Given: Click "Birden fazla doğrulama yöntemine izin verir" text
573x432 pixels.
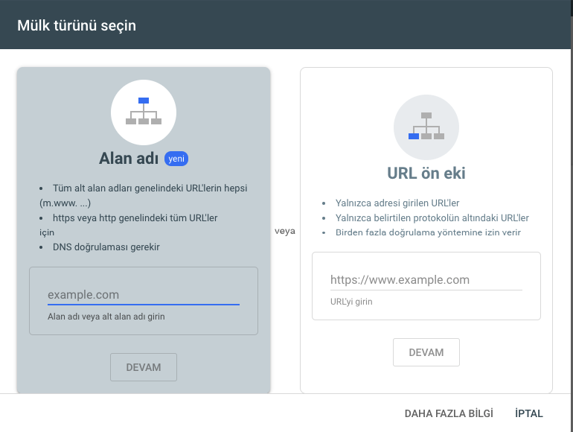Looking at the screenshot, I should click(428, 232).
